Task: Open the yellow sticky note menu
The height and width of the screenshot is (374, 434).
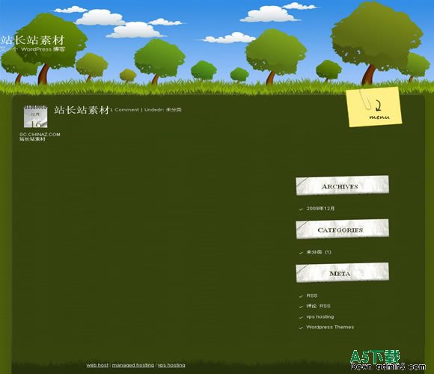Action: pos(374,107)
